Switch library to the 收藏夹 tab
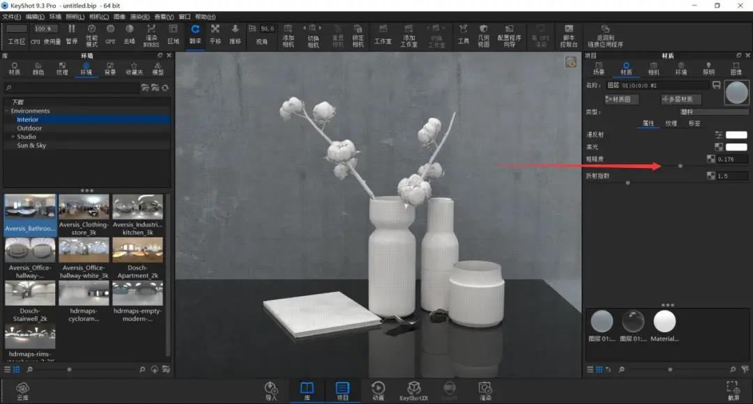 (x=134, y=69)
